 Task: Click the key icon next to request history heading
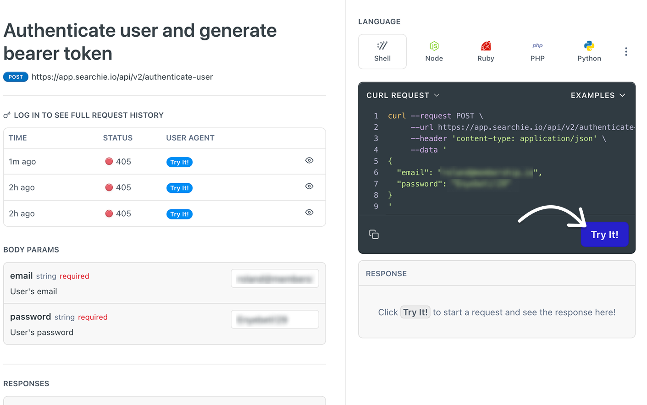(x=7, y=115)
